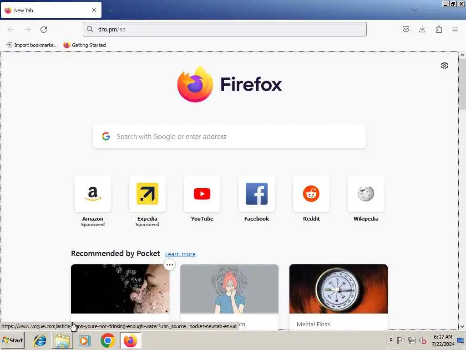The height and width of the screenshot is (350, 466).
Task: Click the Firefox logo on page
Action: coord(229,84)
